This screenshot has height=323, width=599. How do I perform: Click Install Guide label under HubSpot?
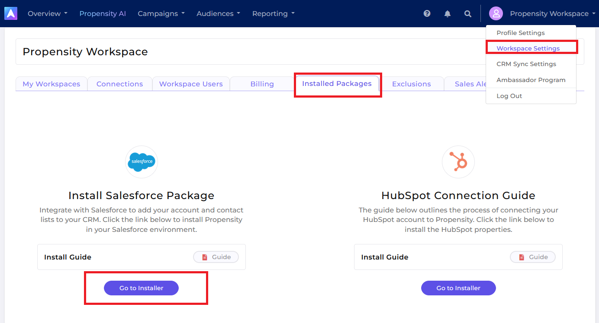tap(385, 257)
